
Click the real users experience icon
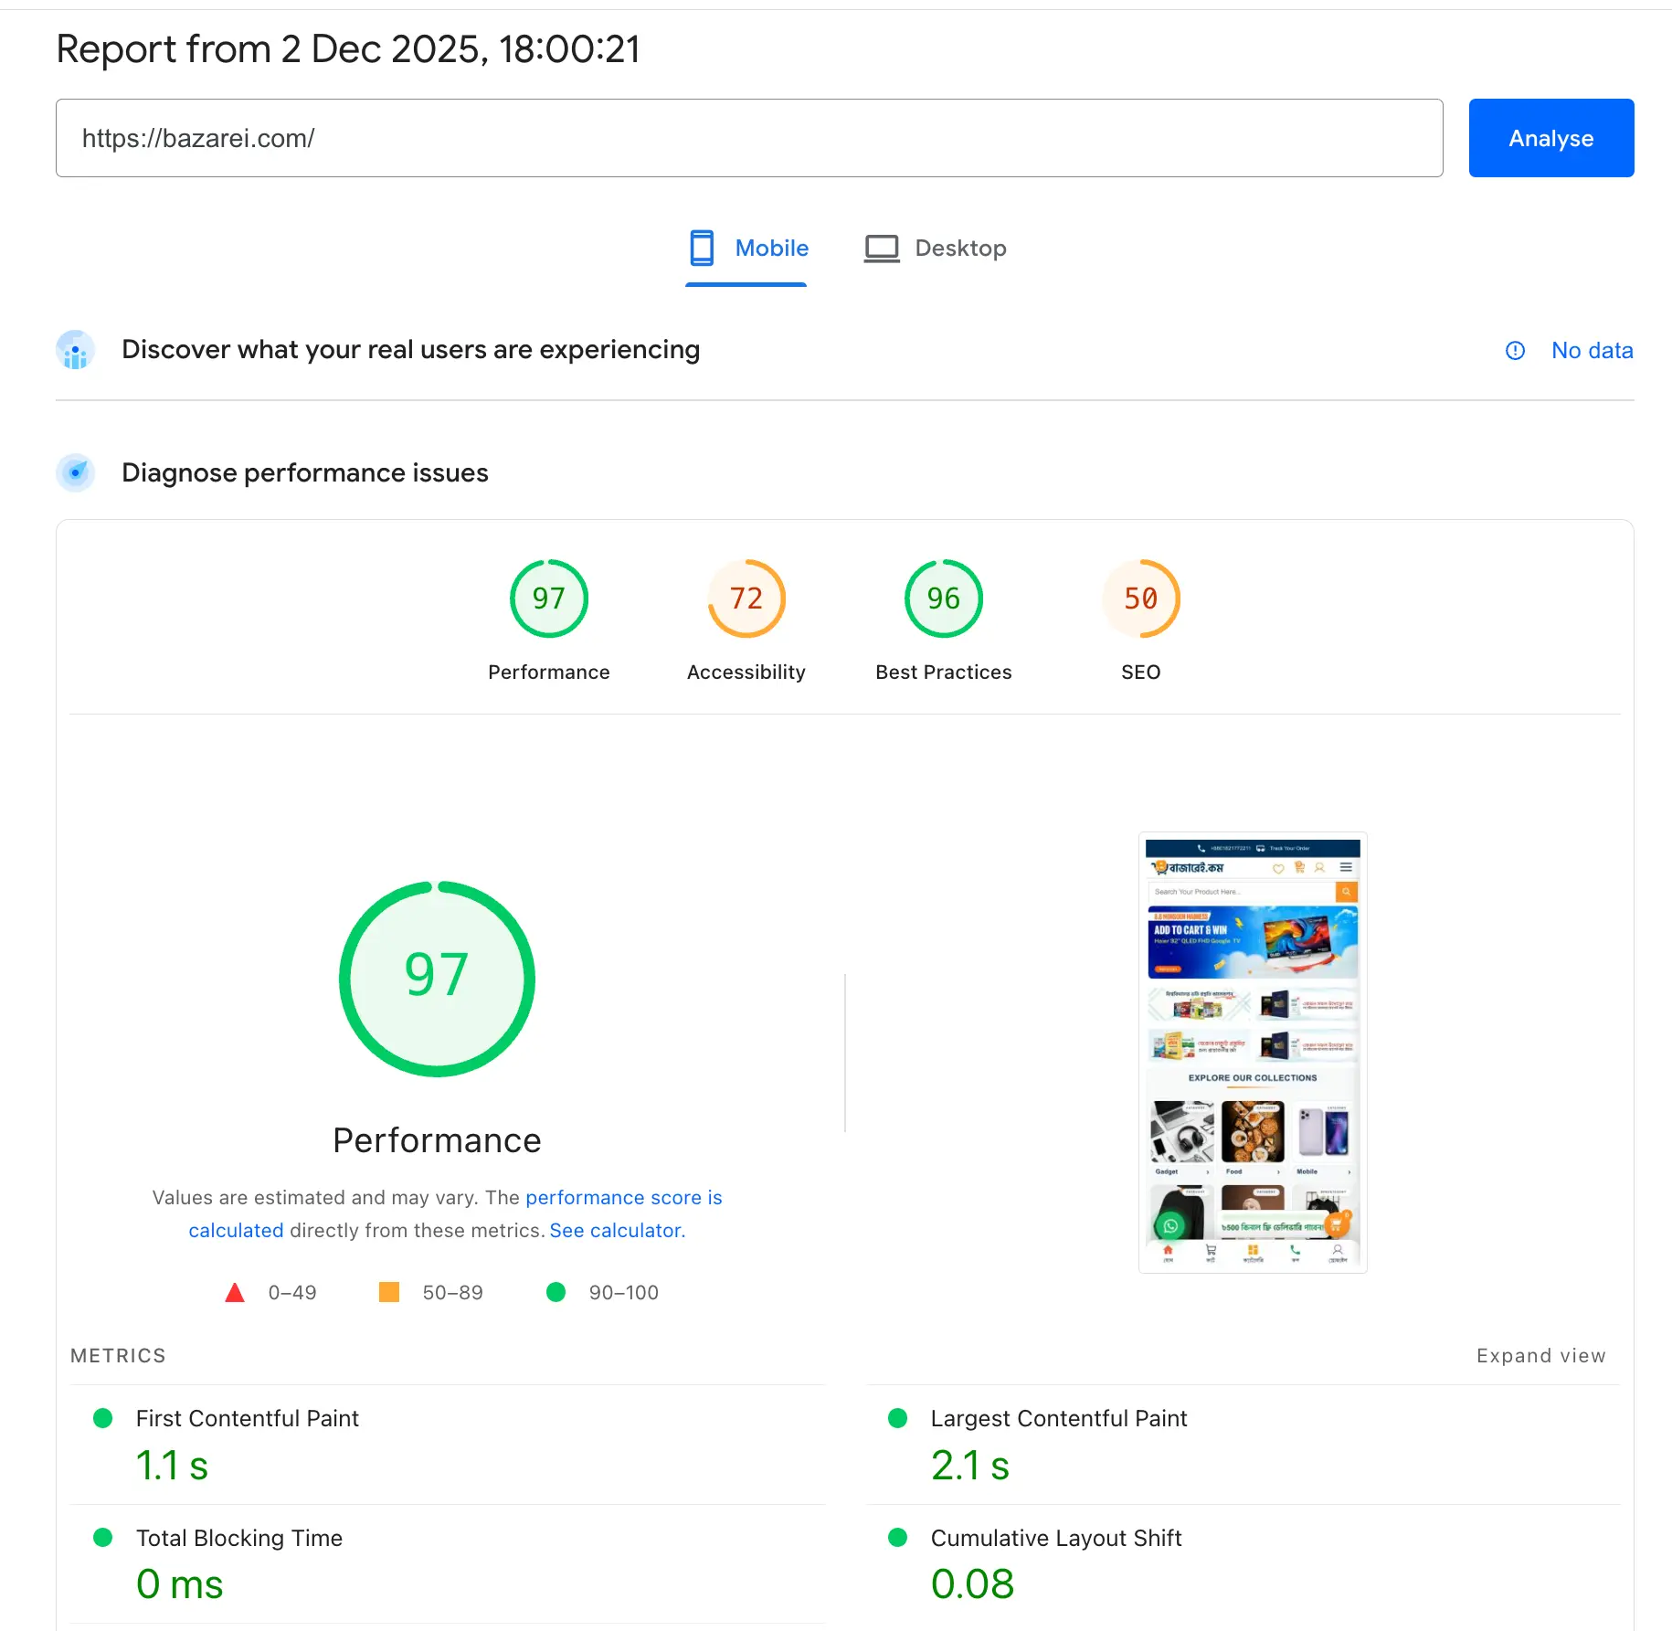point(75,350)
